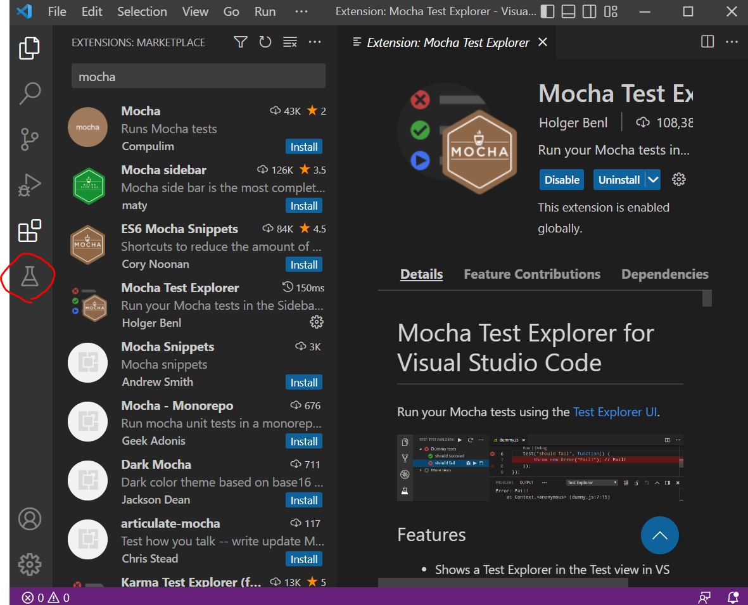Open the Test flask icon view
The image size is (748, 605).
(30, 276)
